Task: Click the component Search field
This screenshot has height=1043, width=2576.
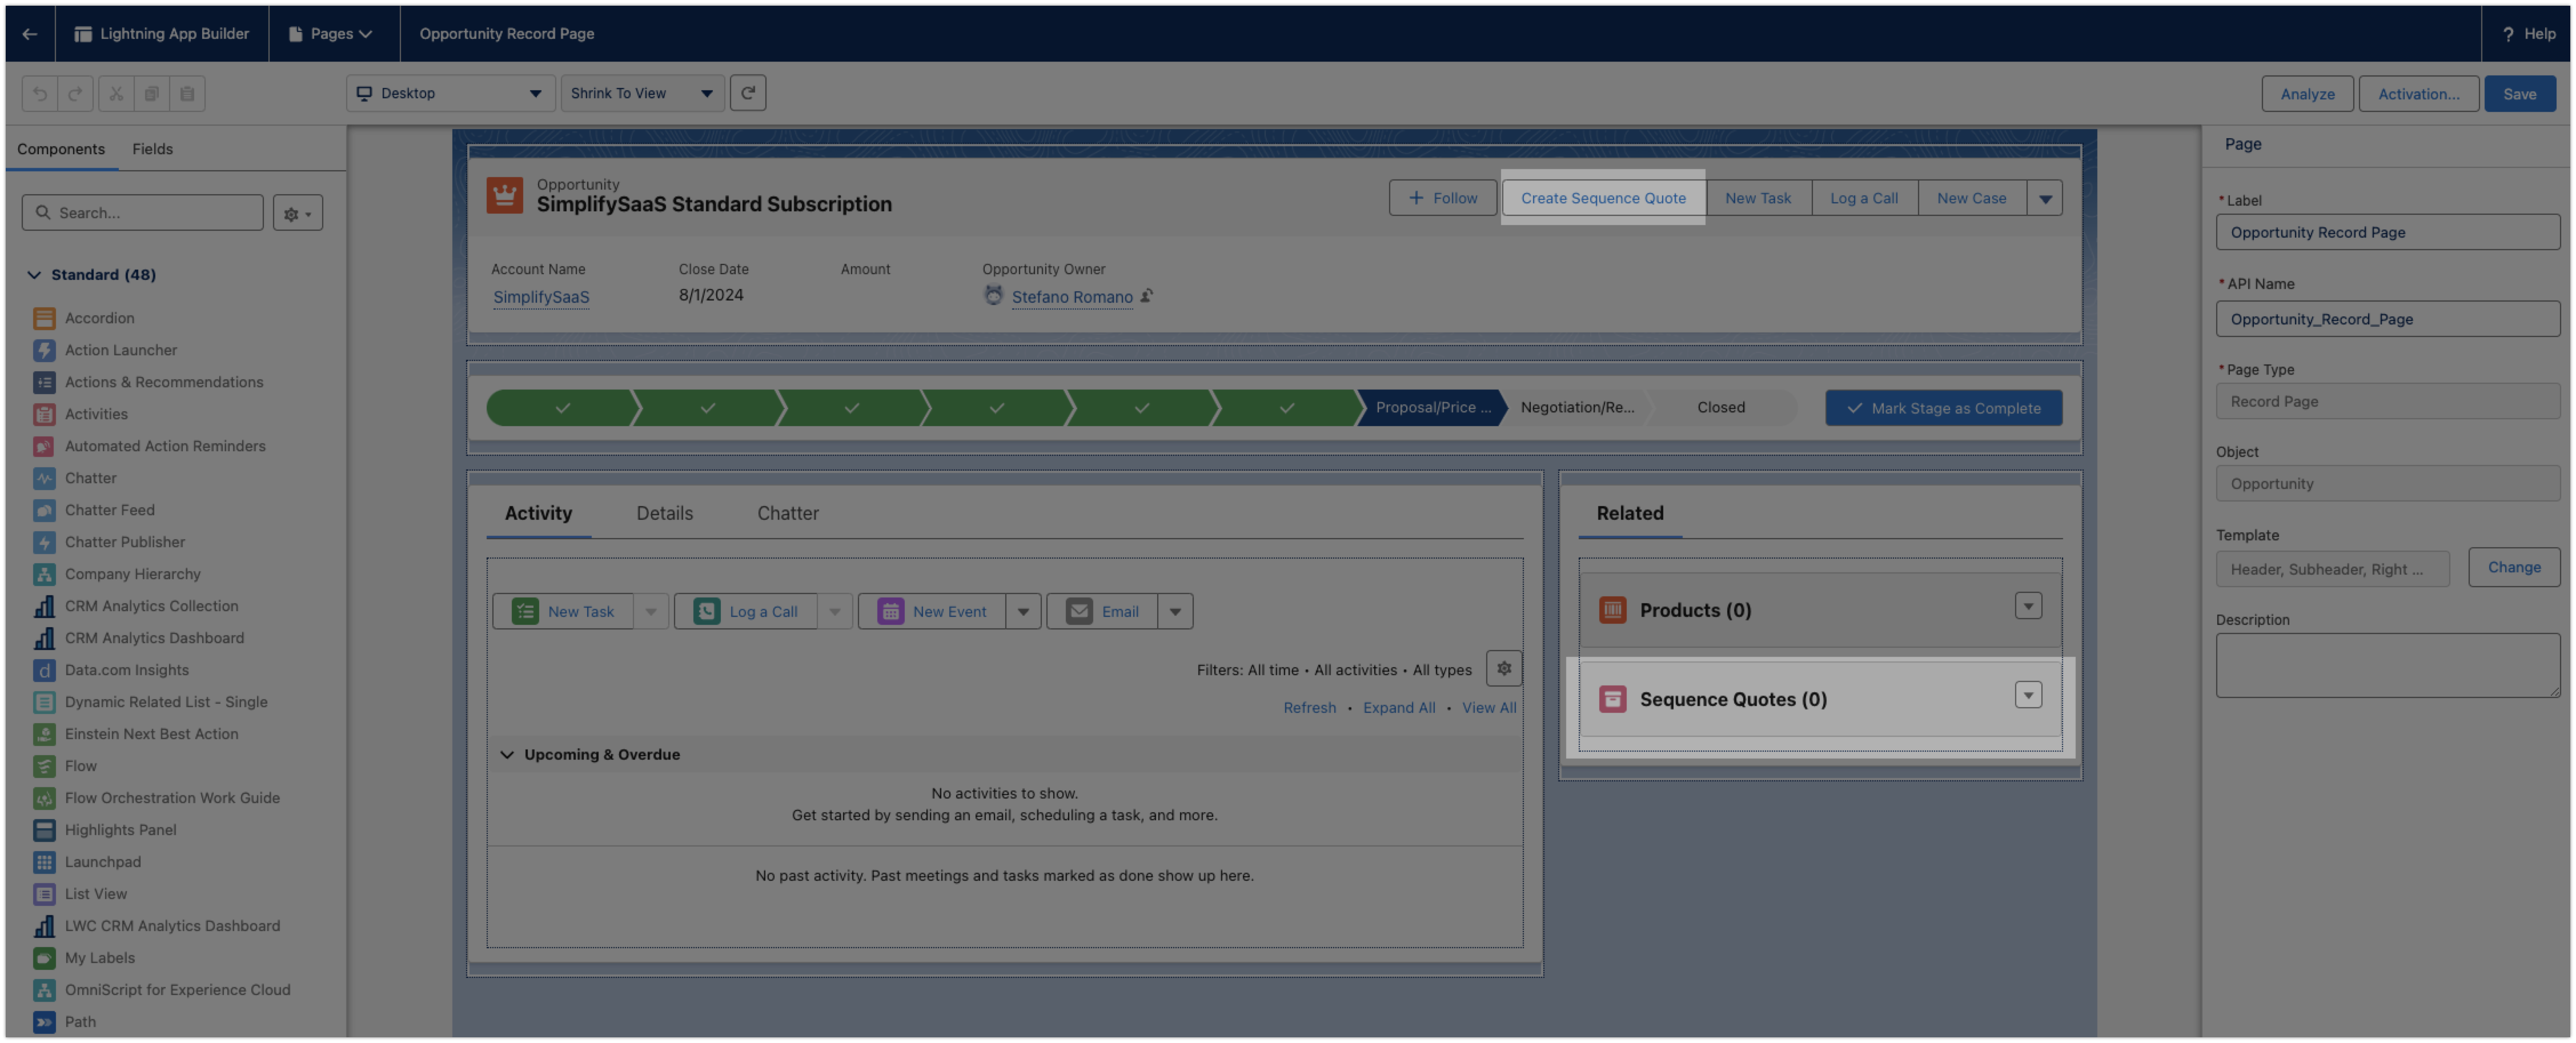Action: pyautogui.click(x=143, y=213)
